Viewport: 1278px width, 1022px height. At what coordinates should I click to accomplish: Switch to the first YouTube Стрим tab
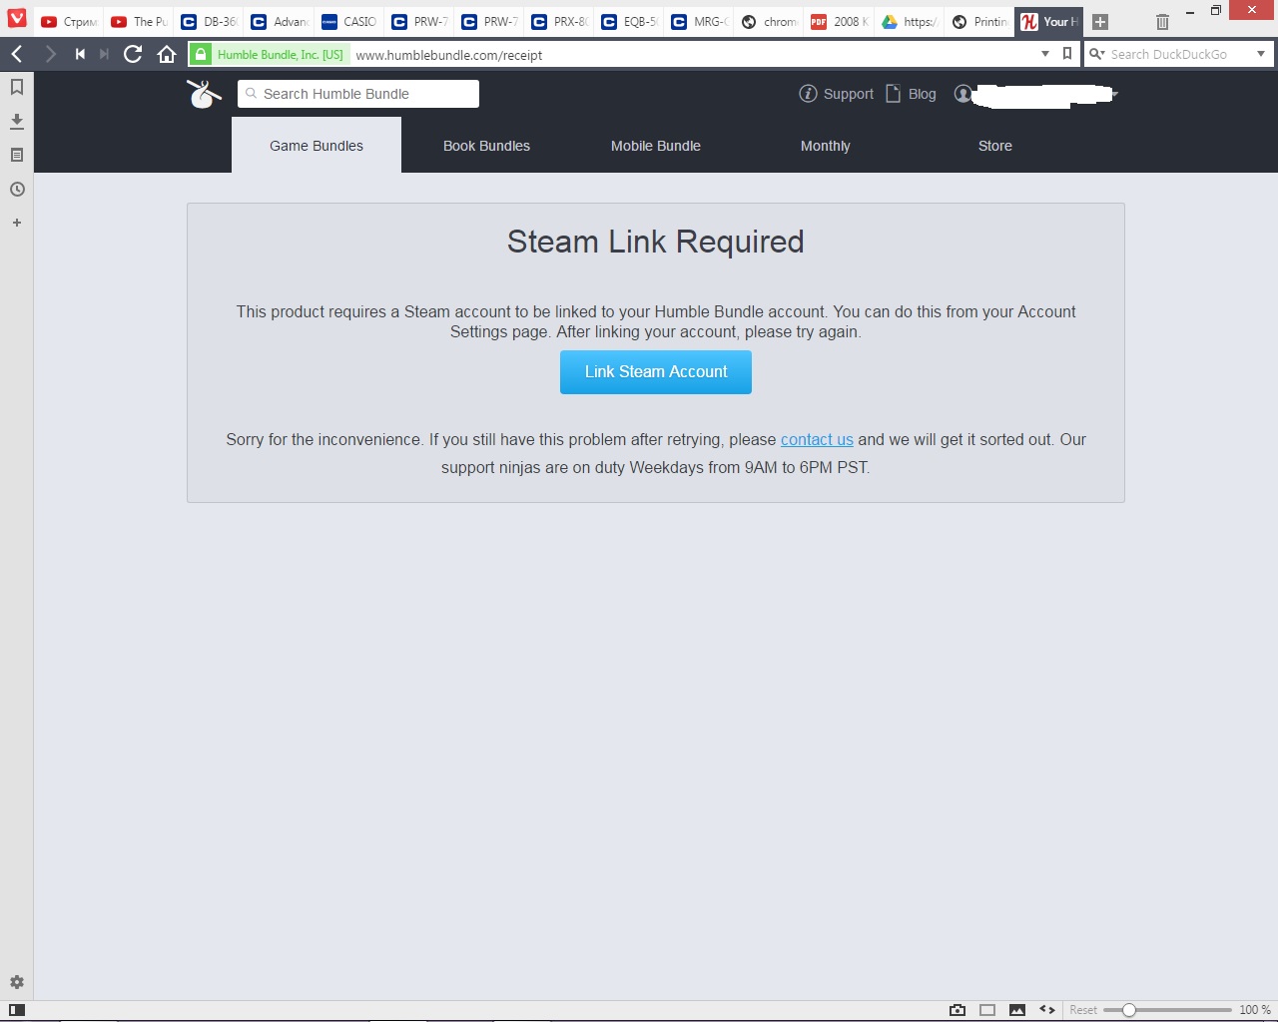[69, 21]
